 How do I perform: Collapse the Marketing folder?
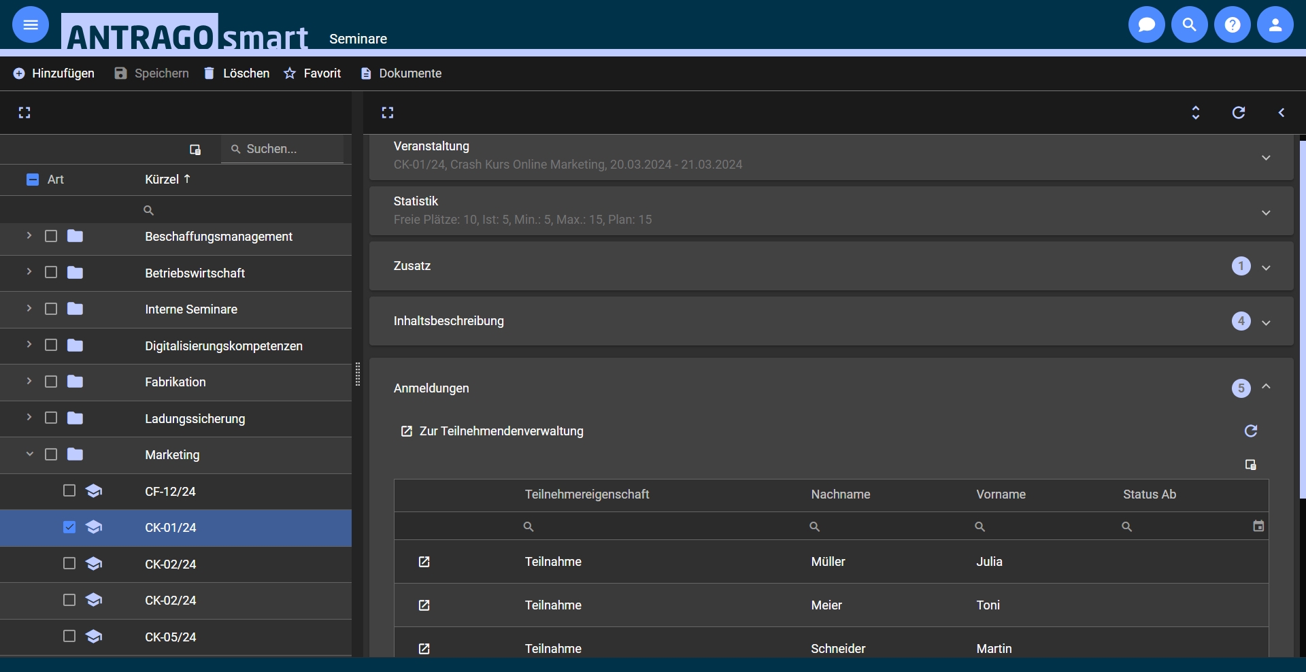[29, 454]
